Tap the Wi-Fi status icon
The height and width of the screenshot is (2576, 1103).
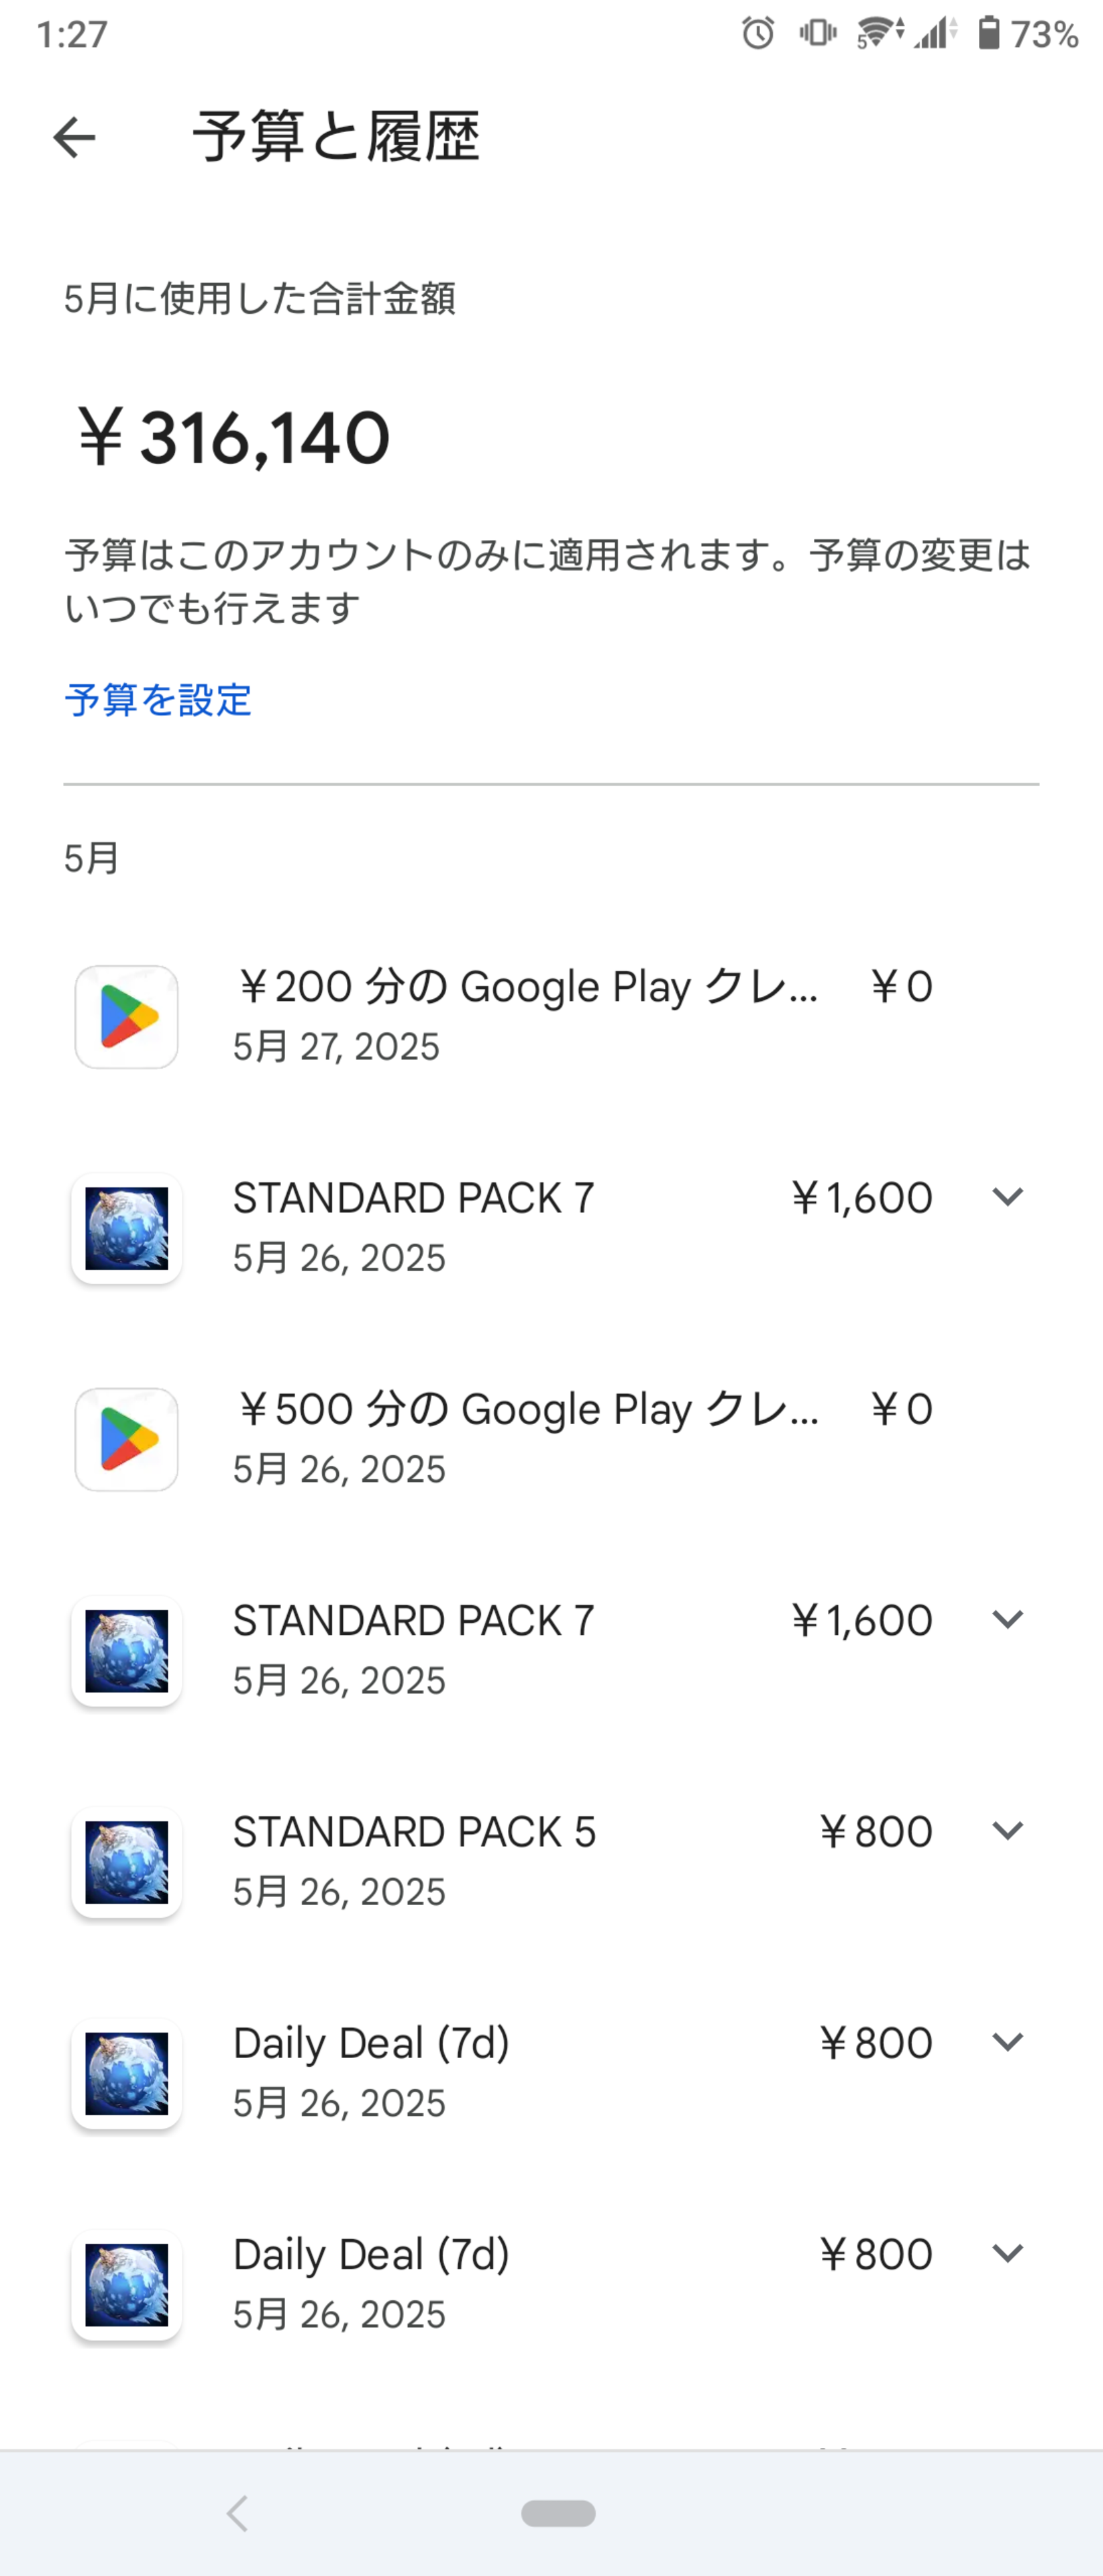click(x=880, y=34)
